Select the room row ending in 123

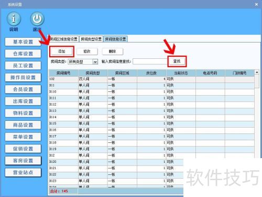pyautogui.click(x=116, y=181)
